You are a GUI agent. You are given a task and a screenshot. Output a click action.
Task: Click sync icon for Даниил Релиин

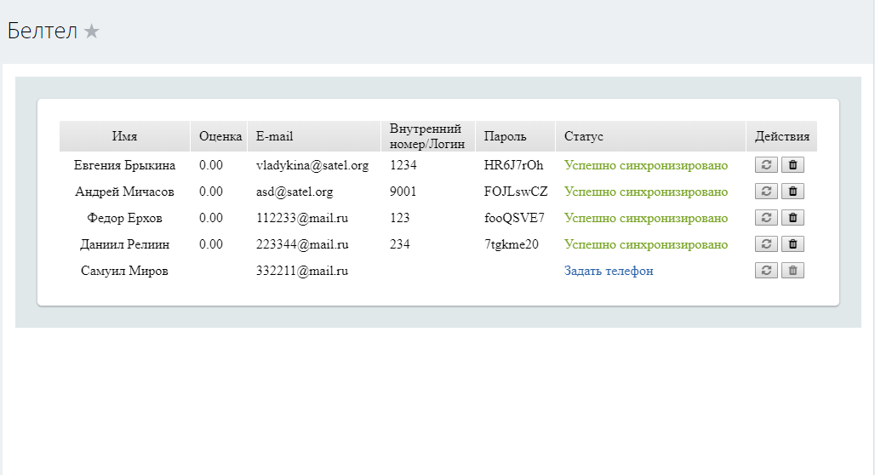tap(766, 244)
